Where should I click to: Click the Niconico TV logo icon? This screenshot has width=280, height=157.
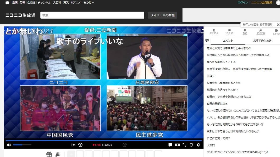click(x=7, y=2)
